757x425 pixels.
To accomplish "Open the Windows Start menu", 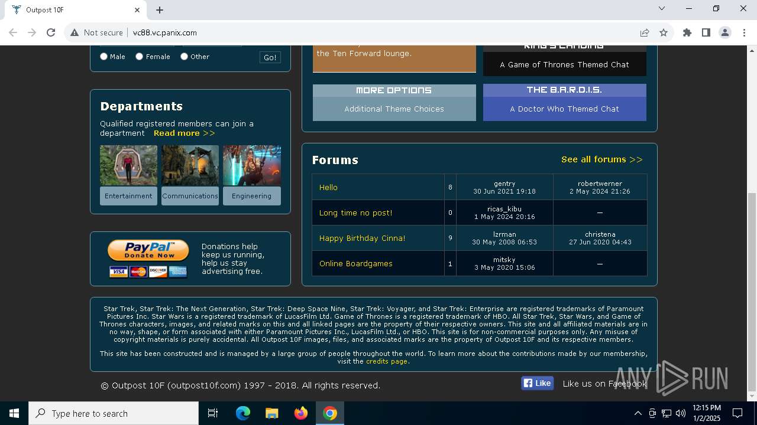I will (14, 413).
